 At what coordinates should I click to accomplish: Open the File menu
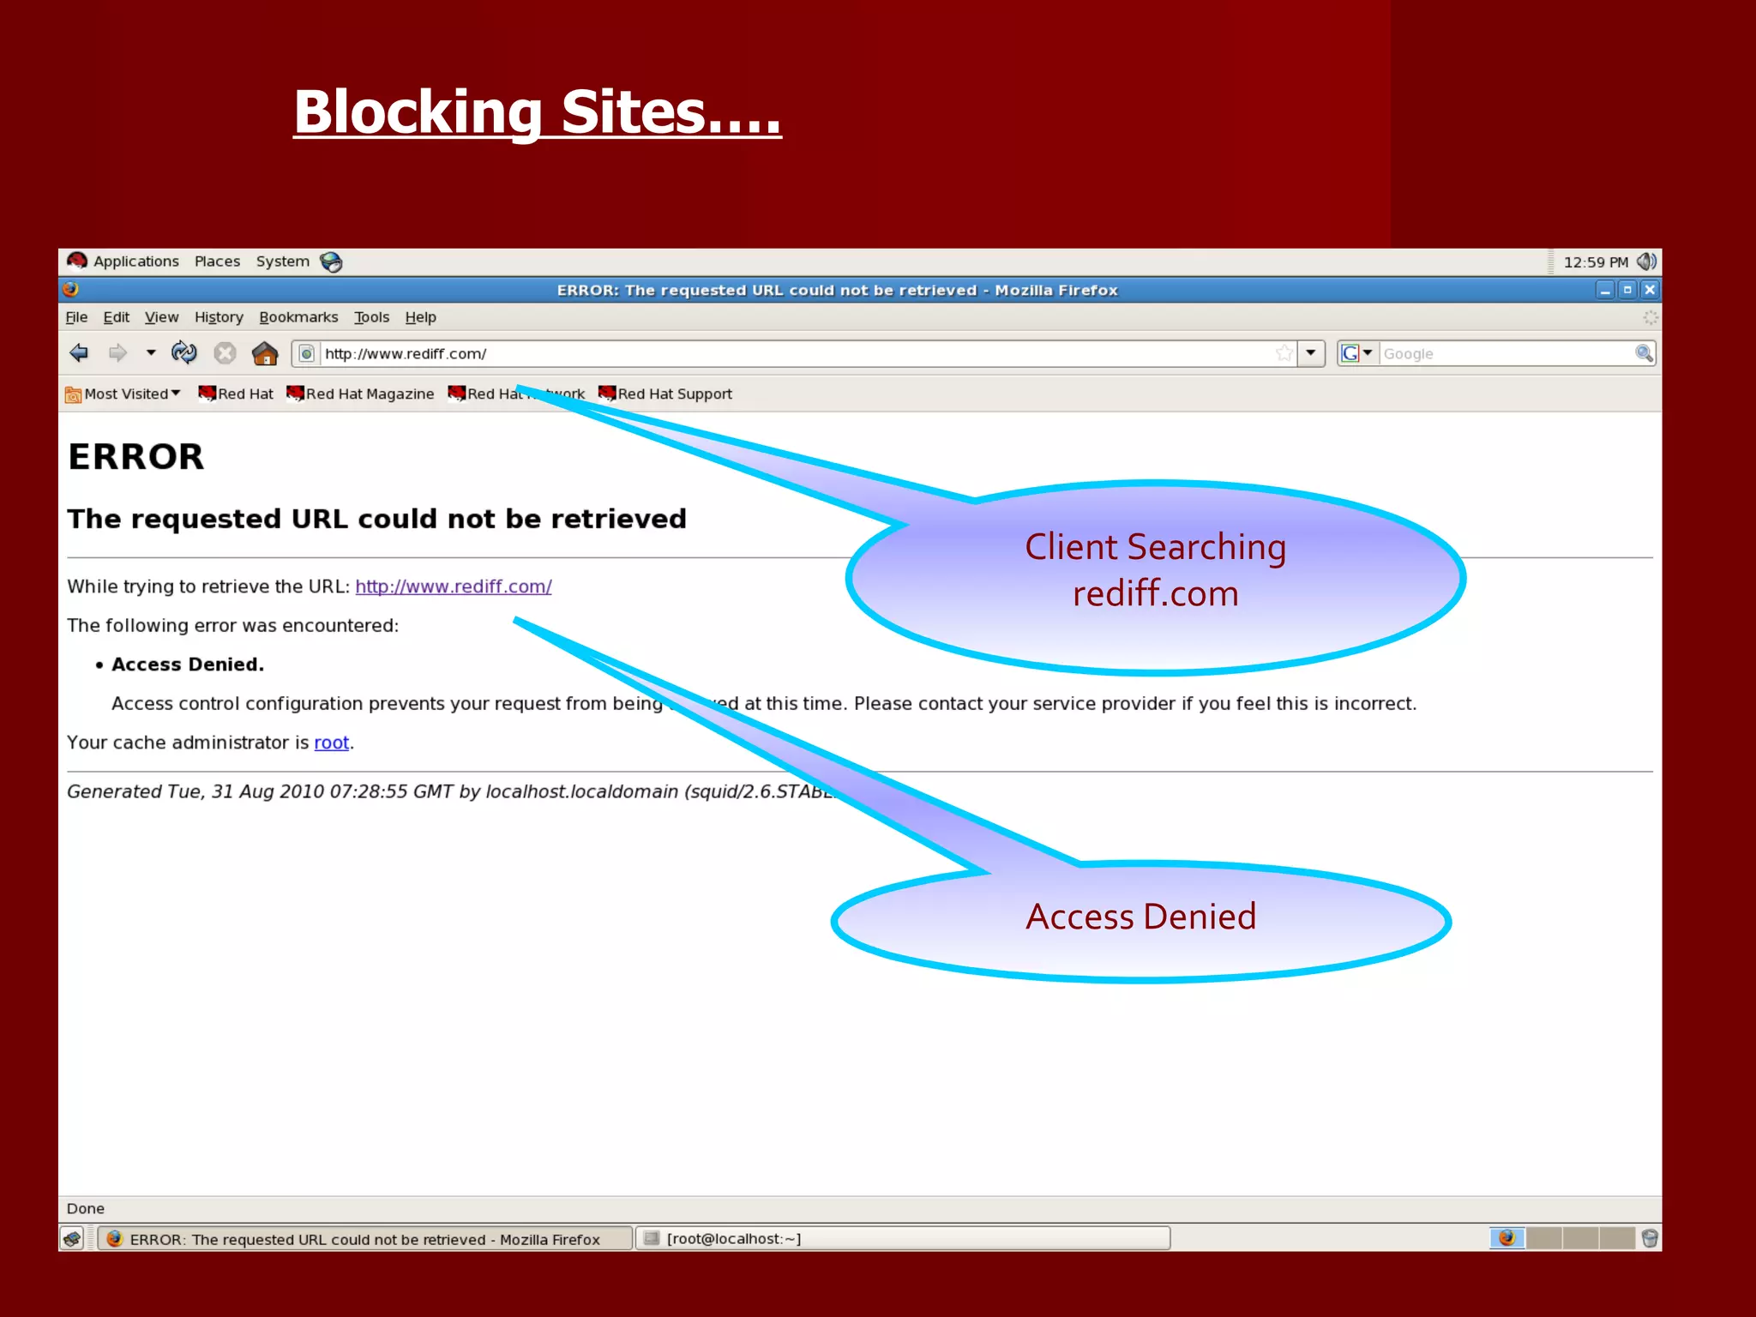click(x=76, y=317)
